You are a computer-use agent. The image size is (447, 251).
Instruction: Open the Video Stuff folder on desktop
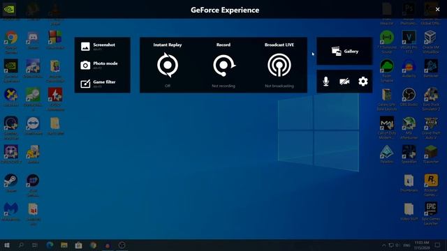pyautogui.click(x=409, y=211)
